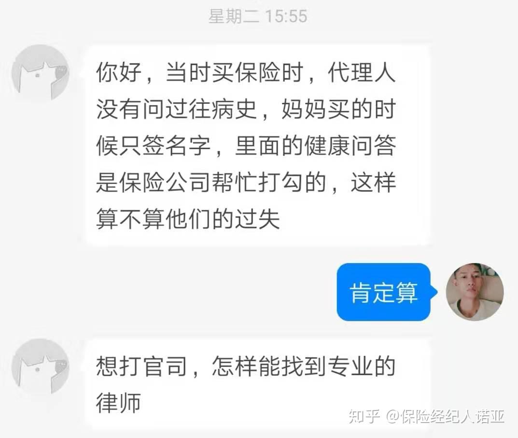This screenshot has height=438, width=518.
Task: Click the text 是保险公司帮忙打勾的
Action: [211, 183]
